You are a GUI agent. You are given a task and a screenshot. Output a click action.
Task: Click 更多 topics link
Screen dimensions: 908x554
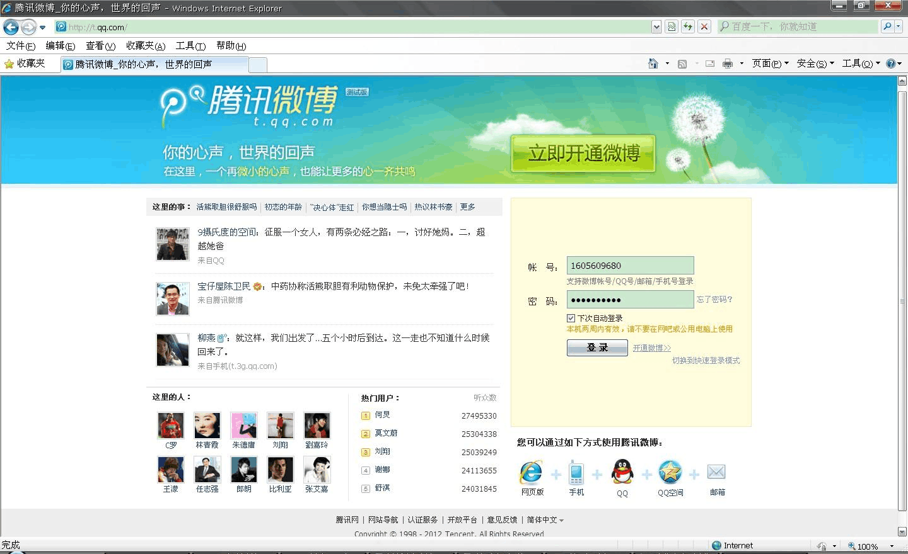click(467, 207)
